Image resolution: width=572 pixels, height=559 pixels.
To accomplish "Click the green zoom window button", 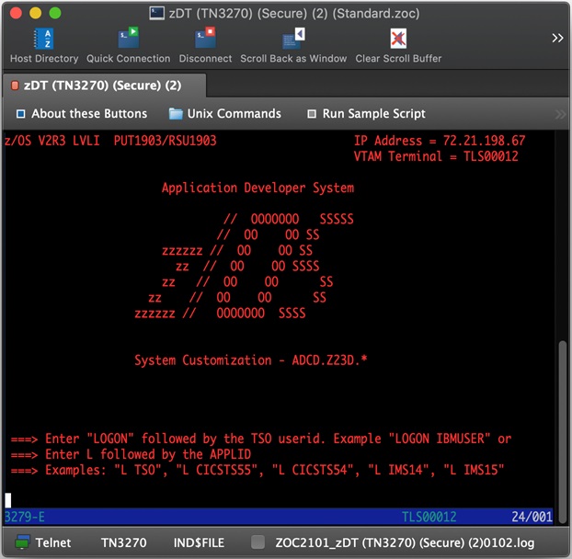I will pos(55,14).
